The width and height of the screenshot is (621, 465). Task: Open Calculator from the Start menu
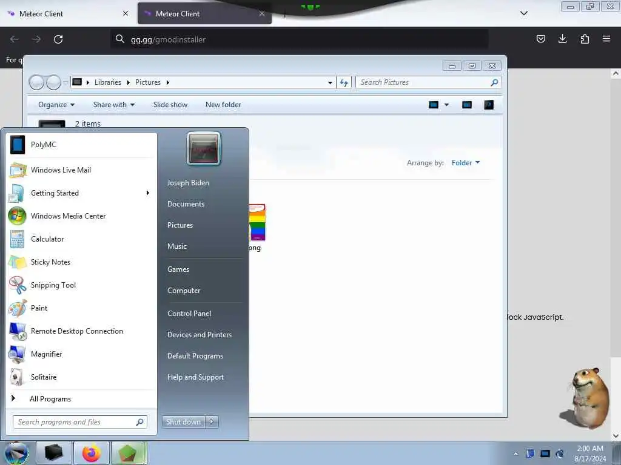[x=81, y=239]
